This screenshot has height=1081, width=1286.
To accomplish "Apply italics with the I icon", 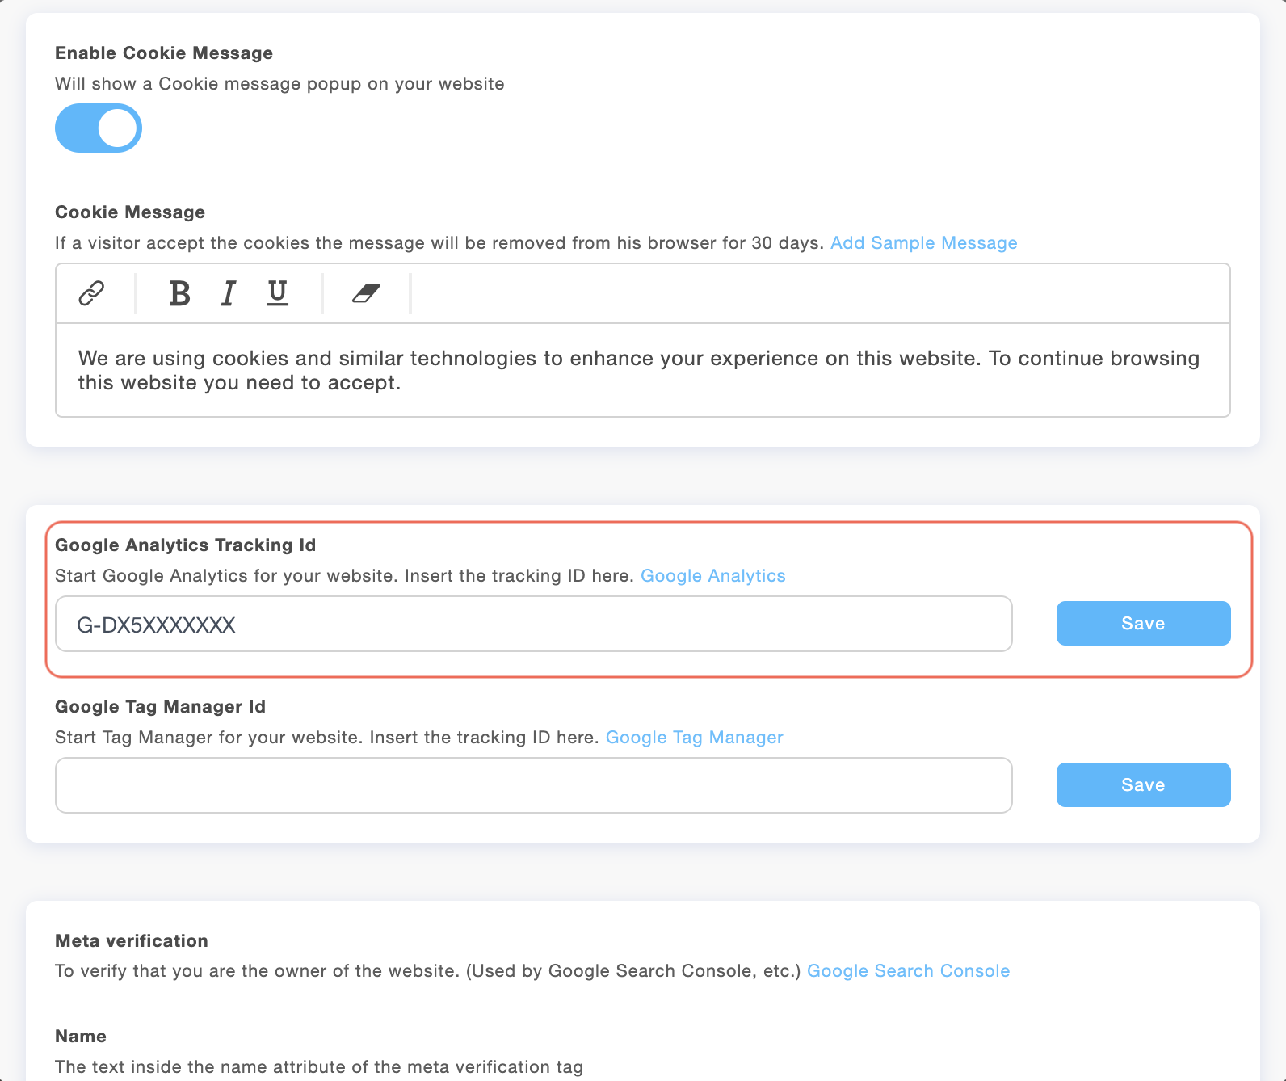I will 228,293.
